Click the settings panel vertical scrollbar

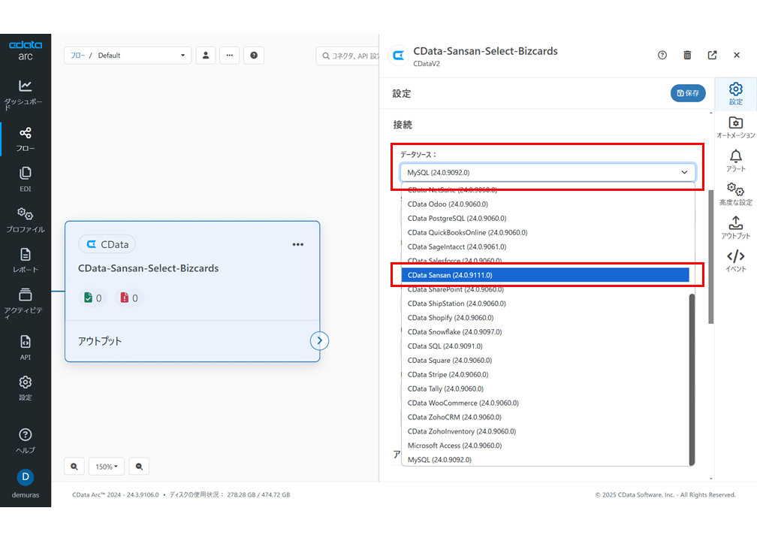click(x=710, y=256)
